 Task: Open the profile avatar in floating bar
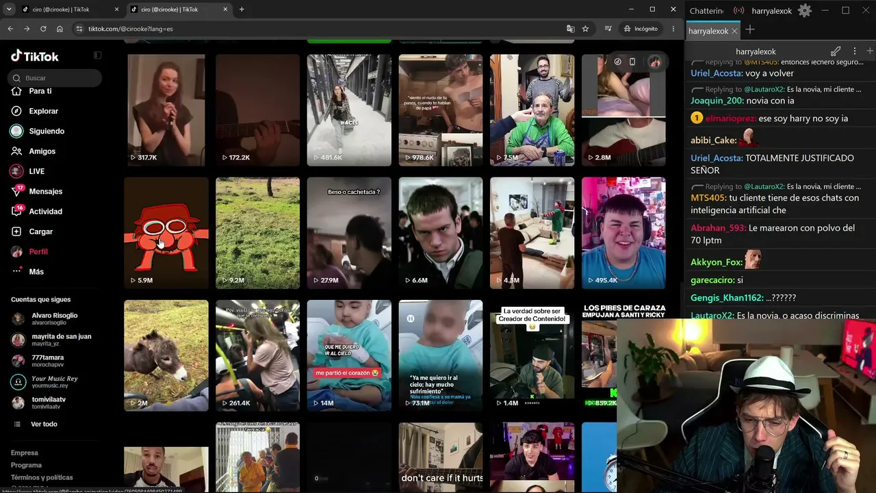point(655,62)
